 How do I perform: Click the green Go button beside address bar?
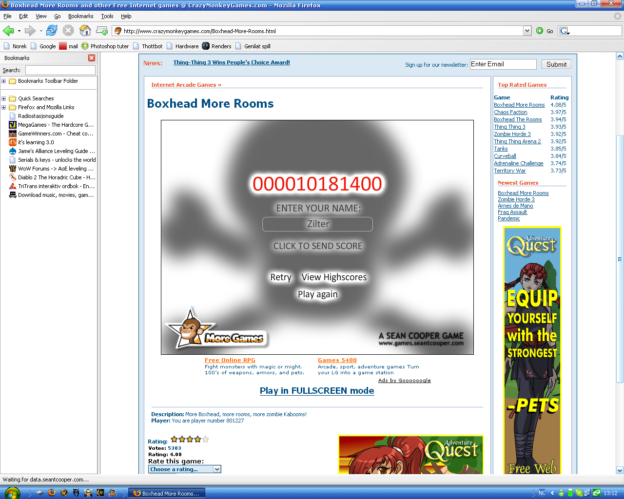click(545, 31)
